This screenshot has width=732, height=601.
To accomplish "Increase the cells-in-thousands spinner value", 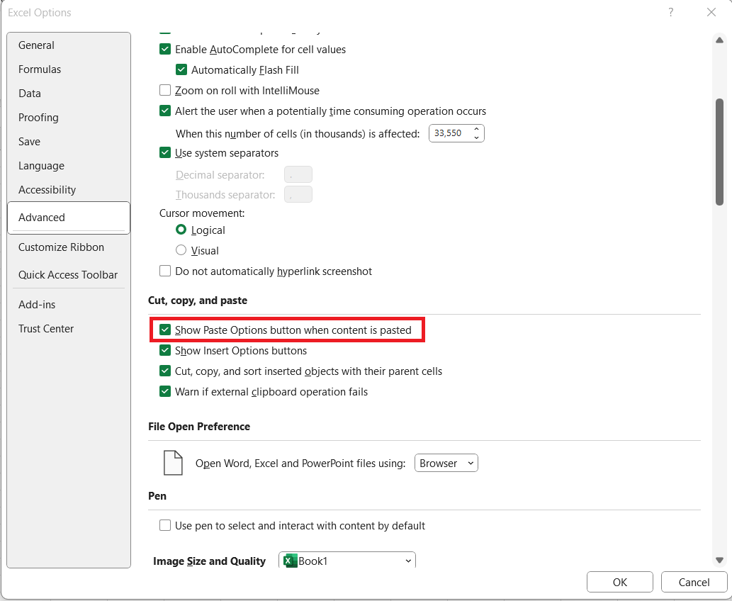I will (x=476, y=129).
